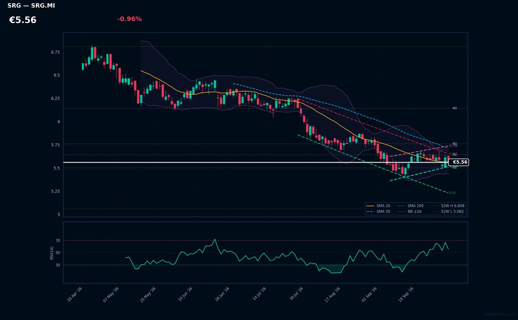The width and height of the screenshot is (518, 320).
Task: Click the RSI 30 axis label
Action: (x=58, y=265)
